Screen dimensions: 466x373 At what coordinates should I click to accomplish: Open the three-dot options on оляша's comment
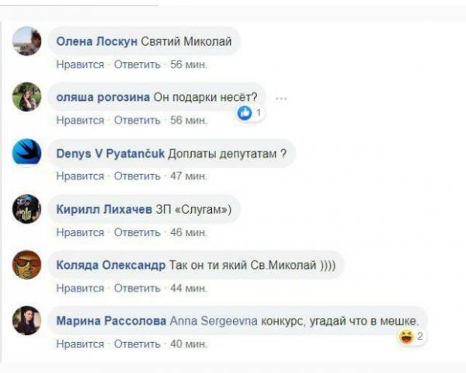(x=281, y=98)
